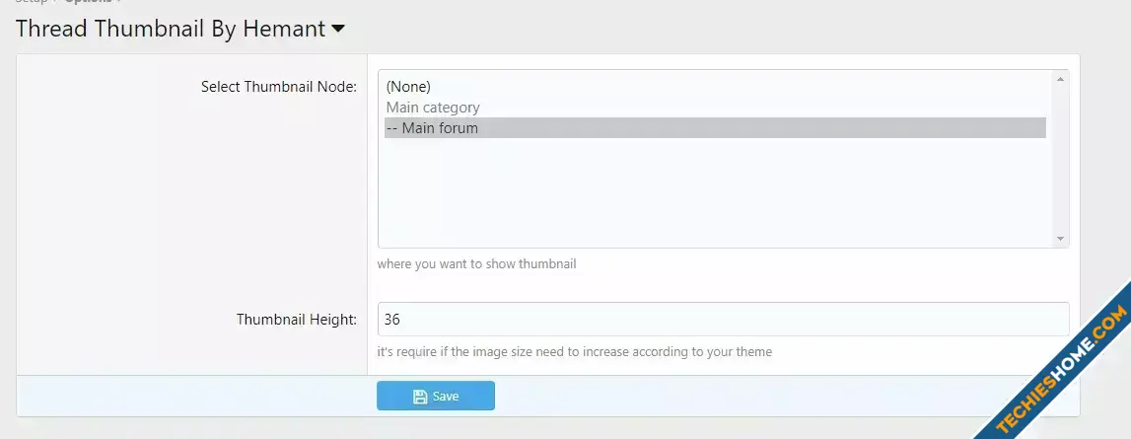
Task: Click the value 36 in the height field
Action: point(392,320)
